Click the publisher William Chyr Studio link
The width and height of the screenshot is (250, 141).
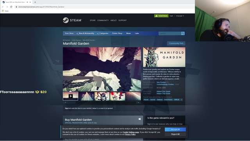point(163,94)
